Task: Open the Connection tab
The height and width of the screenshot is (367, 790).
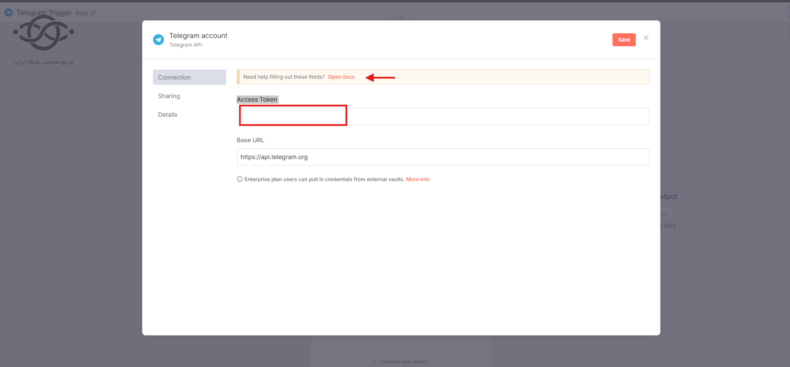Action: coord(189,77)
